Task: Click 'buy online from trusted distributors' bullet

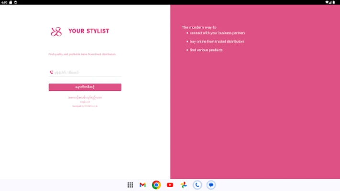Action: tap(217, 42)
